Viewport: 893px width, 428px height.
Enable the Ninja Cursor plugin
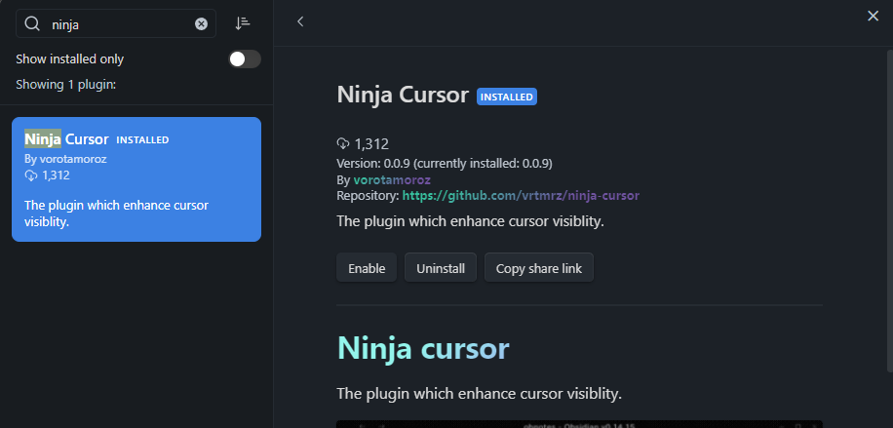coord(367,268)
